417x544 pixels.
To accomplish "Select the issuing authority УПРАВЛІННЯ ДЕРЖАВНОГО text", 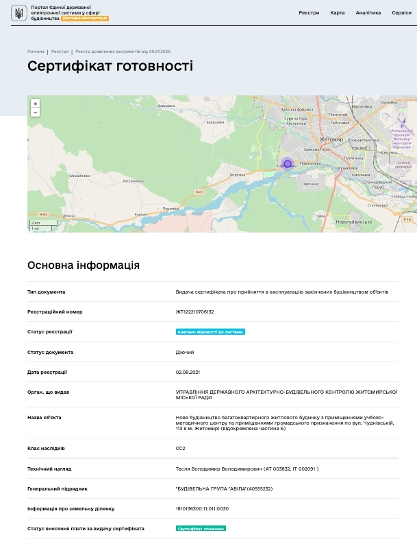I will pos(286,395).
